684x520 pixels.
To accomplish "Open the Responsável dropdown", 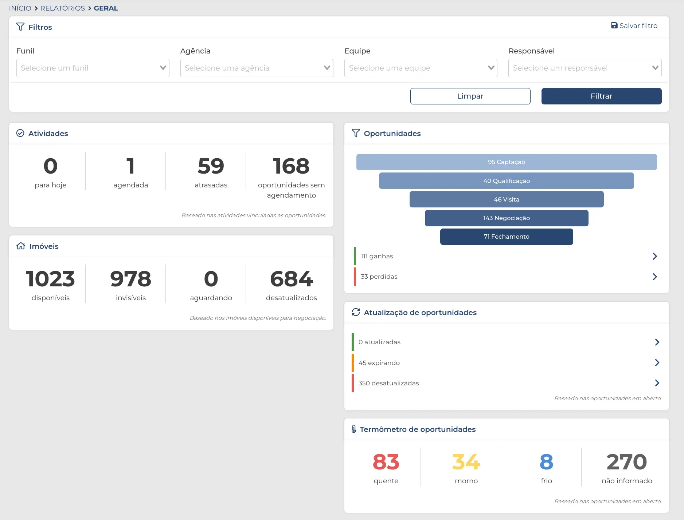I will click(x=585, y=68).
